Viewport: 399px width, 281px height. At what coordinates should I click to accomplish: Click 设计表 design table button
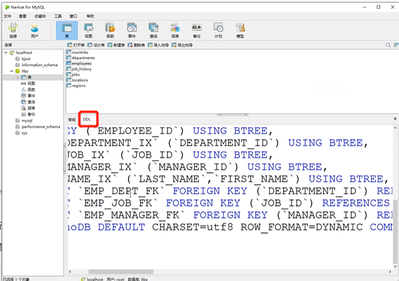(96, 45)
